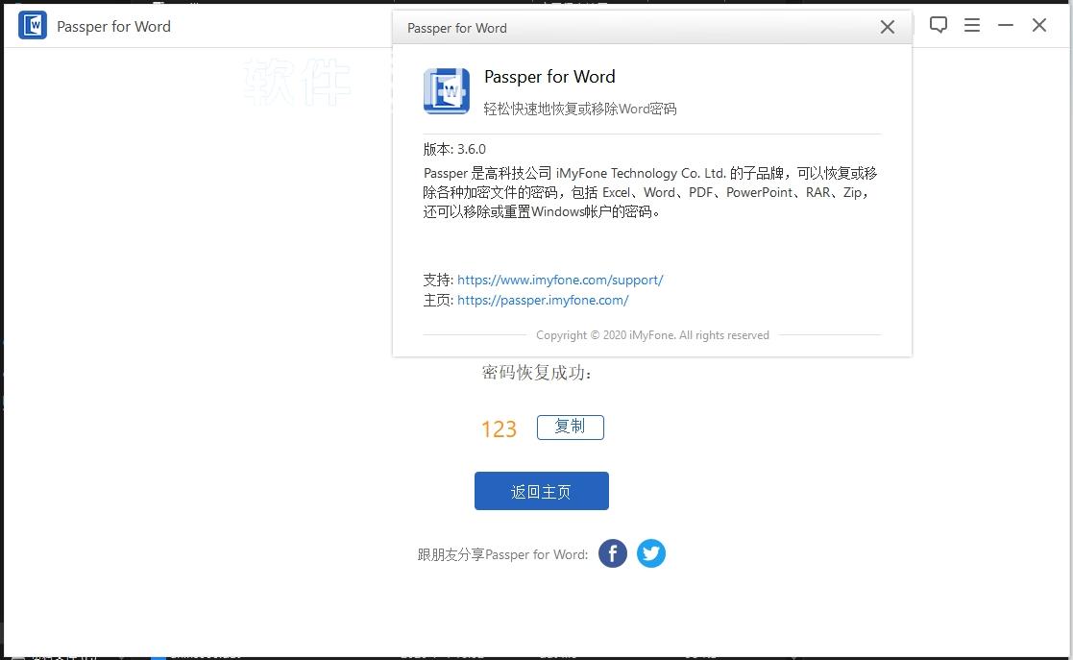Minimize the Passper main window

click(x=1006, y=26)
